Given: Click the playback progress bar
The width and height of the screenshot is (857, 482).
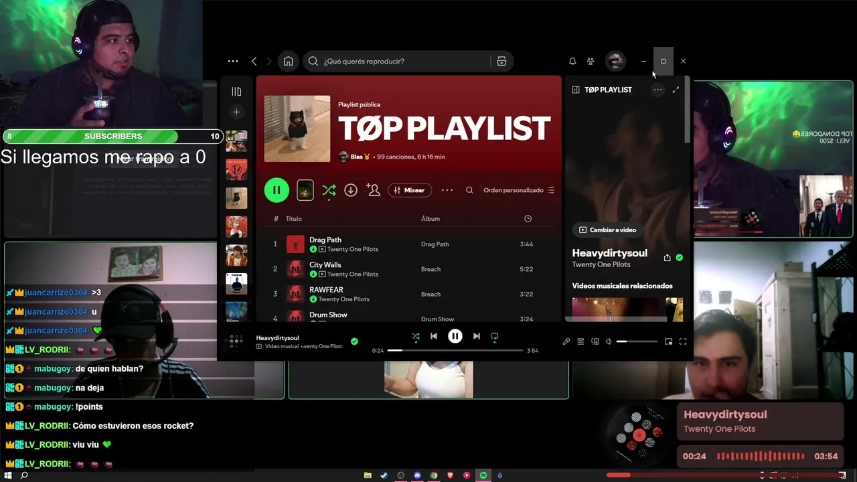Looking at the screenshot, I should 455,351.
